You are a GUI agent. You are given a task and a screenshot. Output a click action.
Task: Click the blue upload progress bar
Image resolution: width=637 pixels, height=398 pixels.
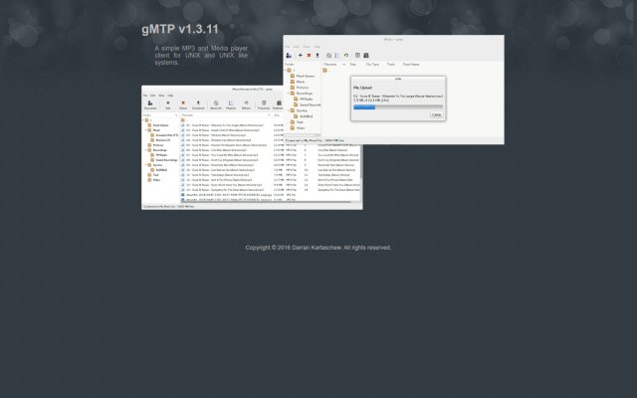[364, 106]
